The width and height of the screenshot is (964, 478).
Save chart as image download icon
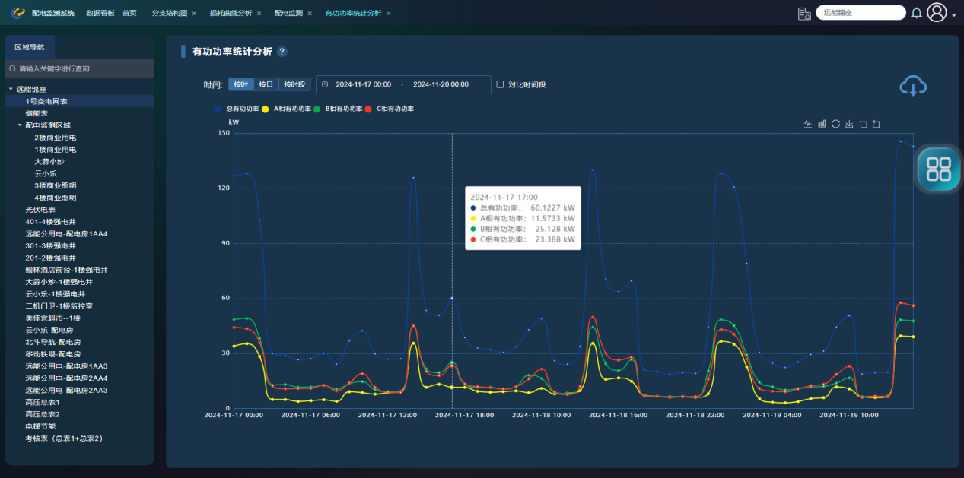click(x=849, y=125)
